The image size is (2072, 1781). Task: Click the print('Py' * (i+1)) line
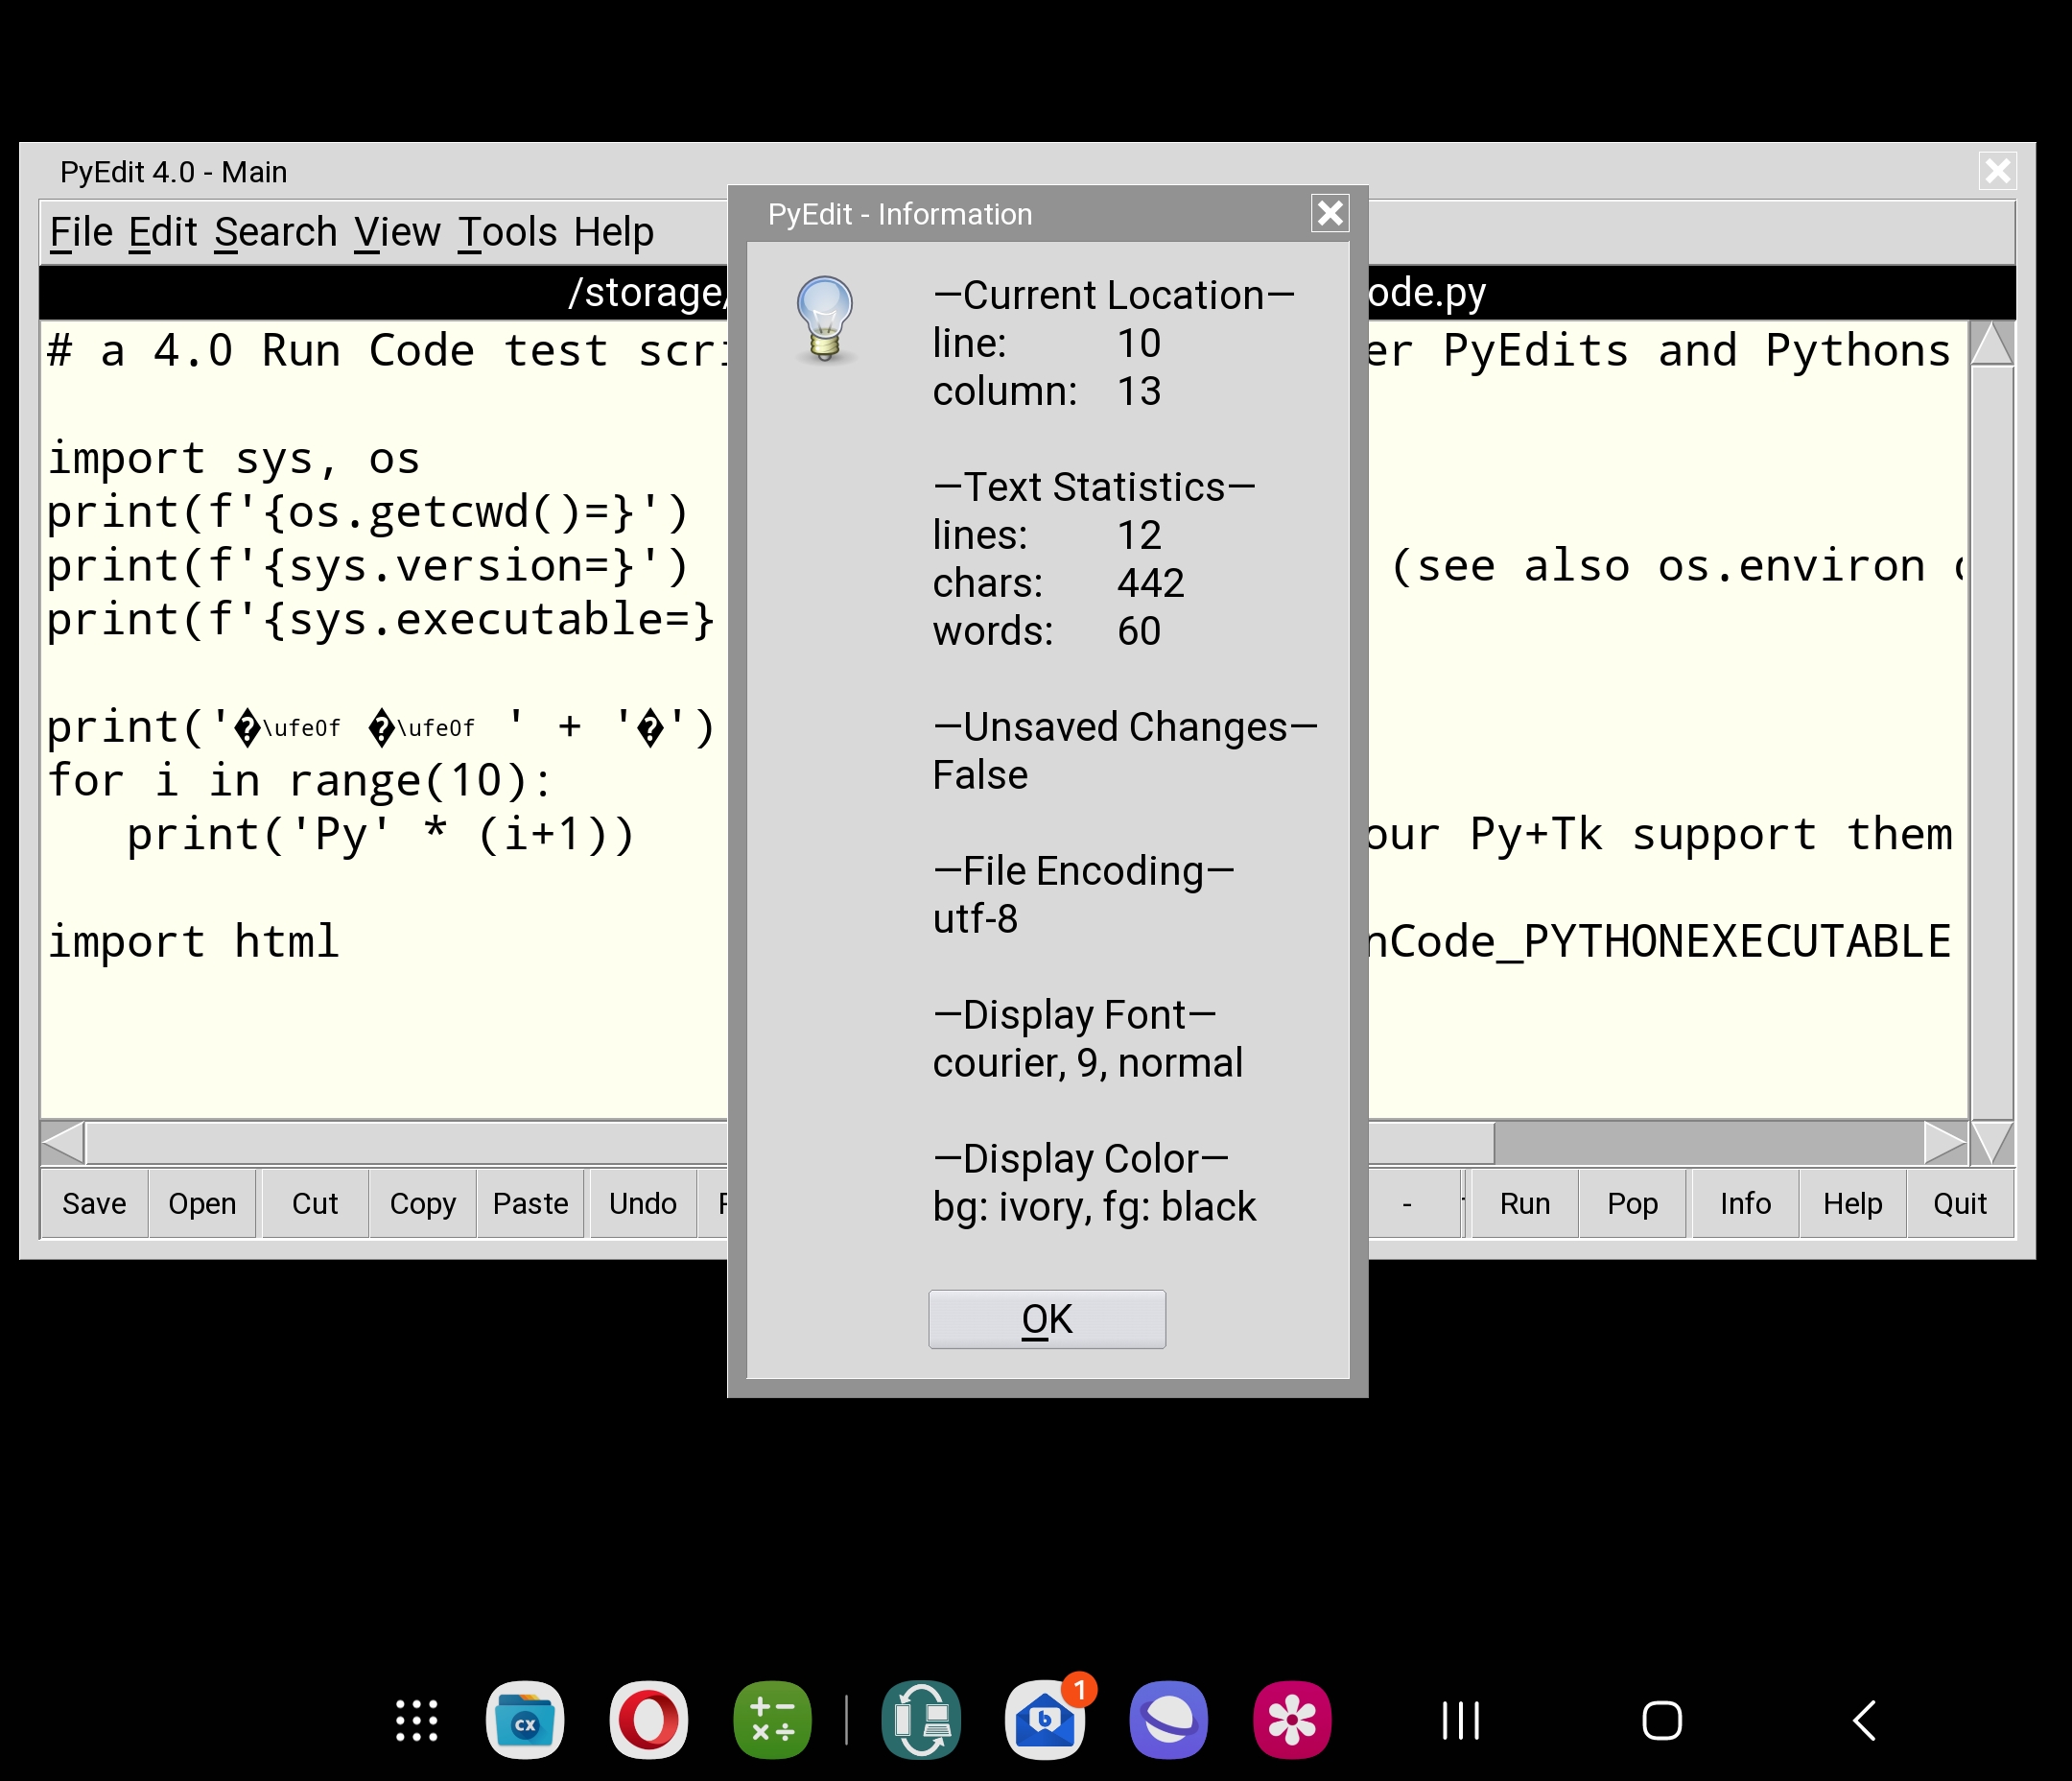coord(381,835)
